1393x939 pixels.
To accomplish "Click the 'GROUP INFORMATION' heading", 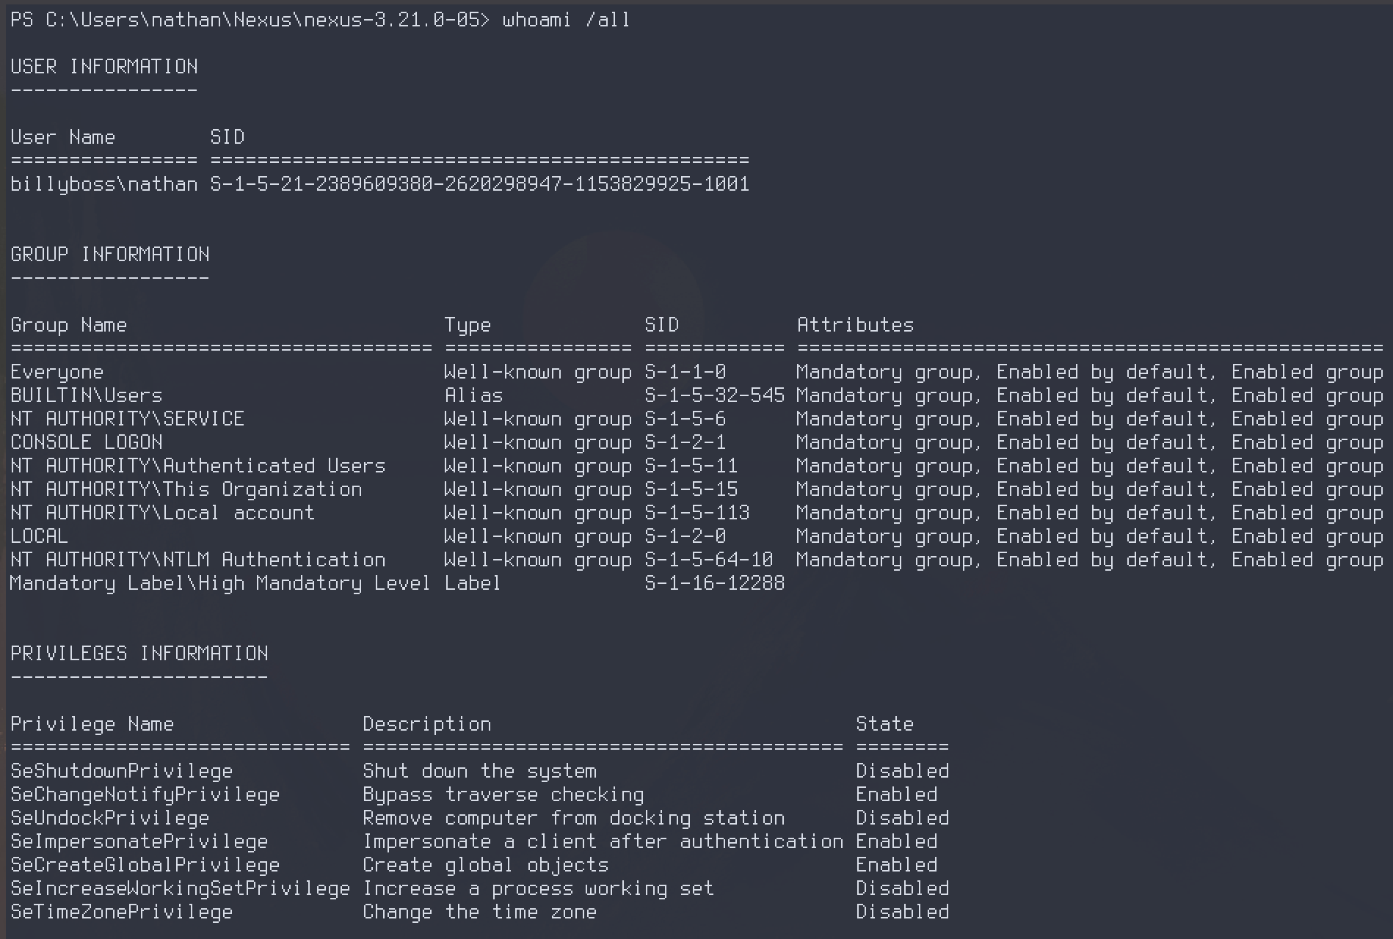I will [110, 255].
